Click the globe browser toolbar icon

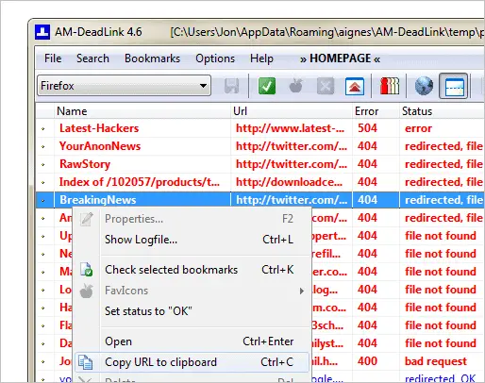(424, 86)
